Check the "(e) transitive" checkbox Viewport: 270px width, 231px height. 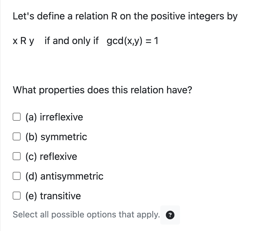pos(17,195)
